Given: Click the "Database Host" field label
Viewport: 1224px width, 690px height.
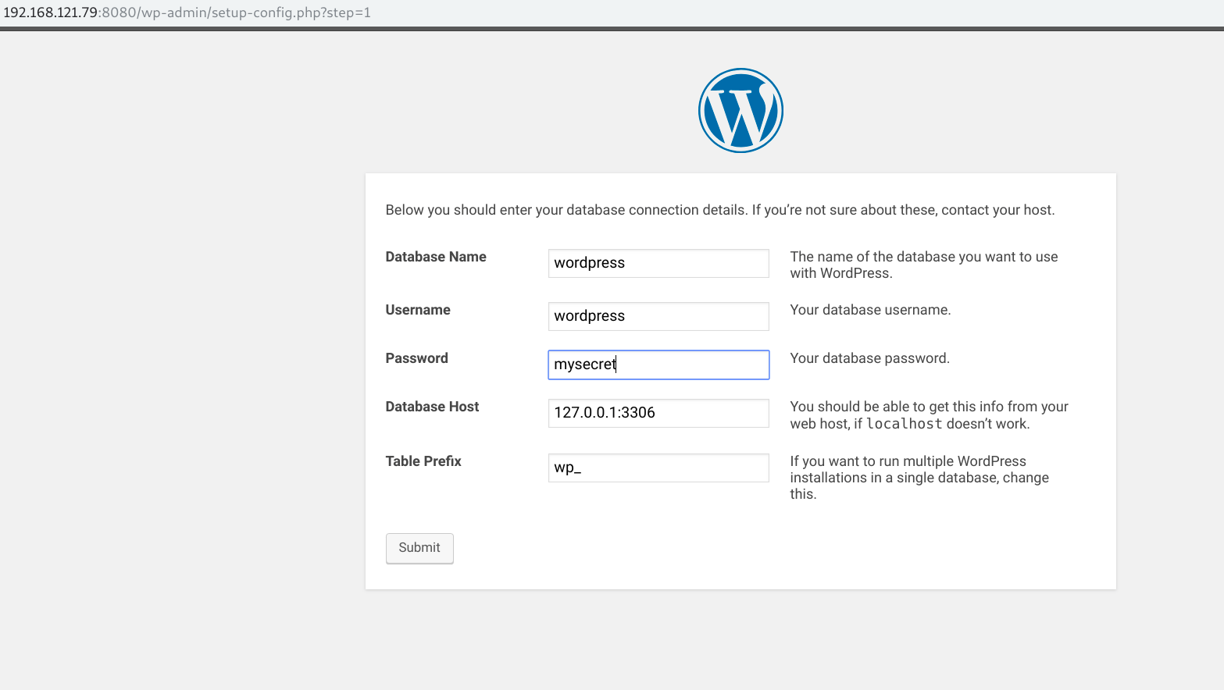Looking at the screenshot, I should (x=432, y=407).
